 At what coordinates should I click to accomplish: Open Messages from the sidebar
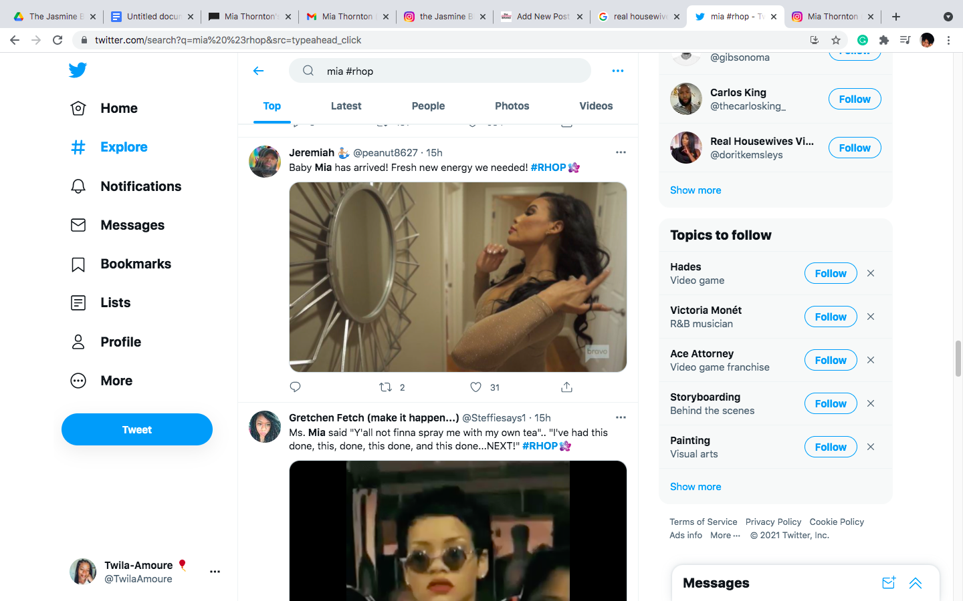point(117,225)
